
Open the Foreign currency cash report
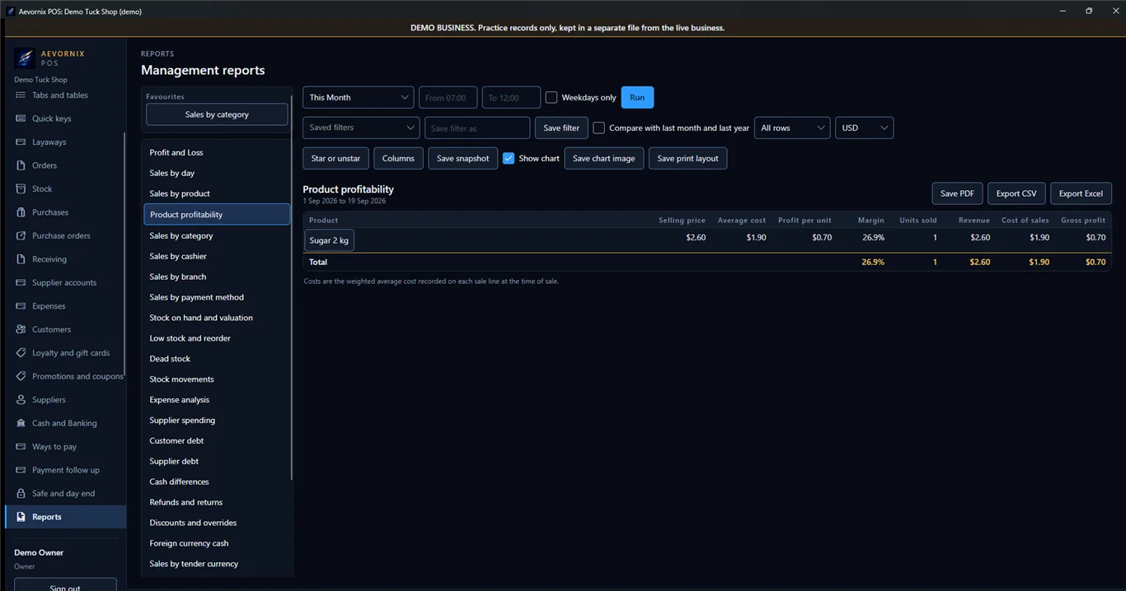[217, 543]
